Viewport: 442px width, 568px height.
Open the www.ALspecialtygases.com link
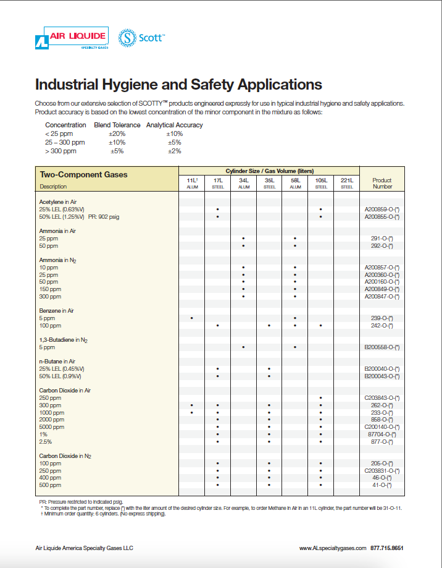pos(333,548)
